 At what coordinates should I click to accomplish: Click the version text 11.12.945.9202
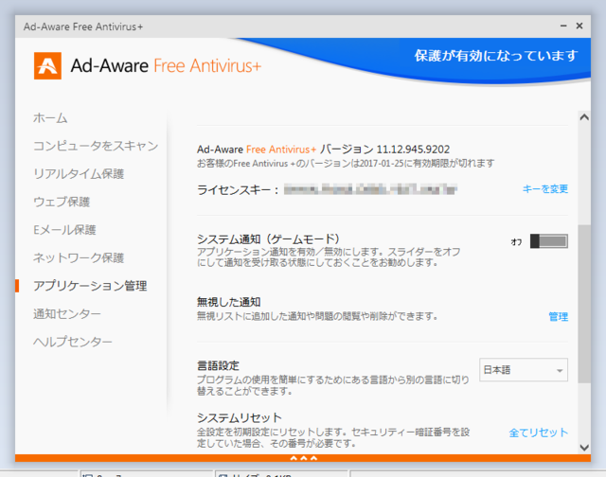413,150
